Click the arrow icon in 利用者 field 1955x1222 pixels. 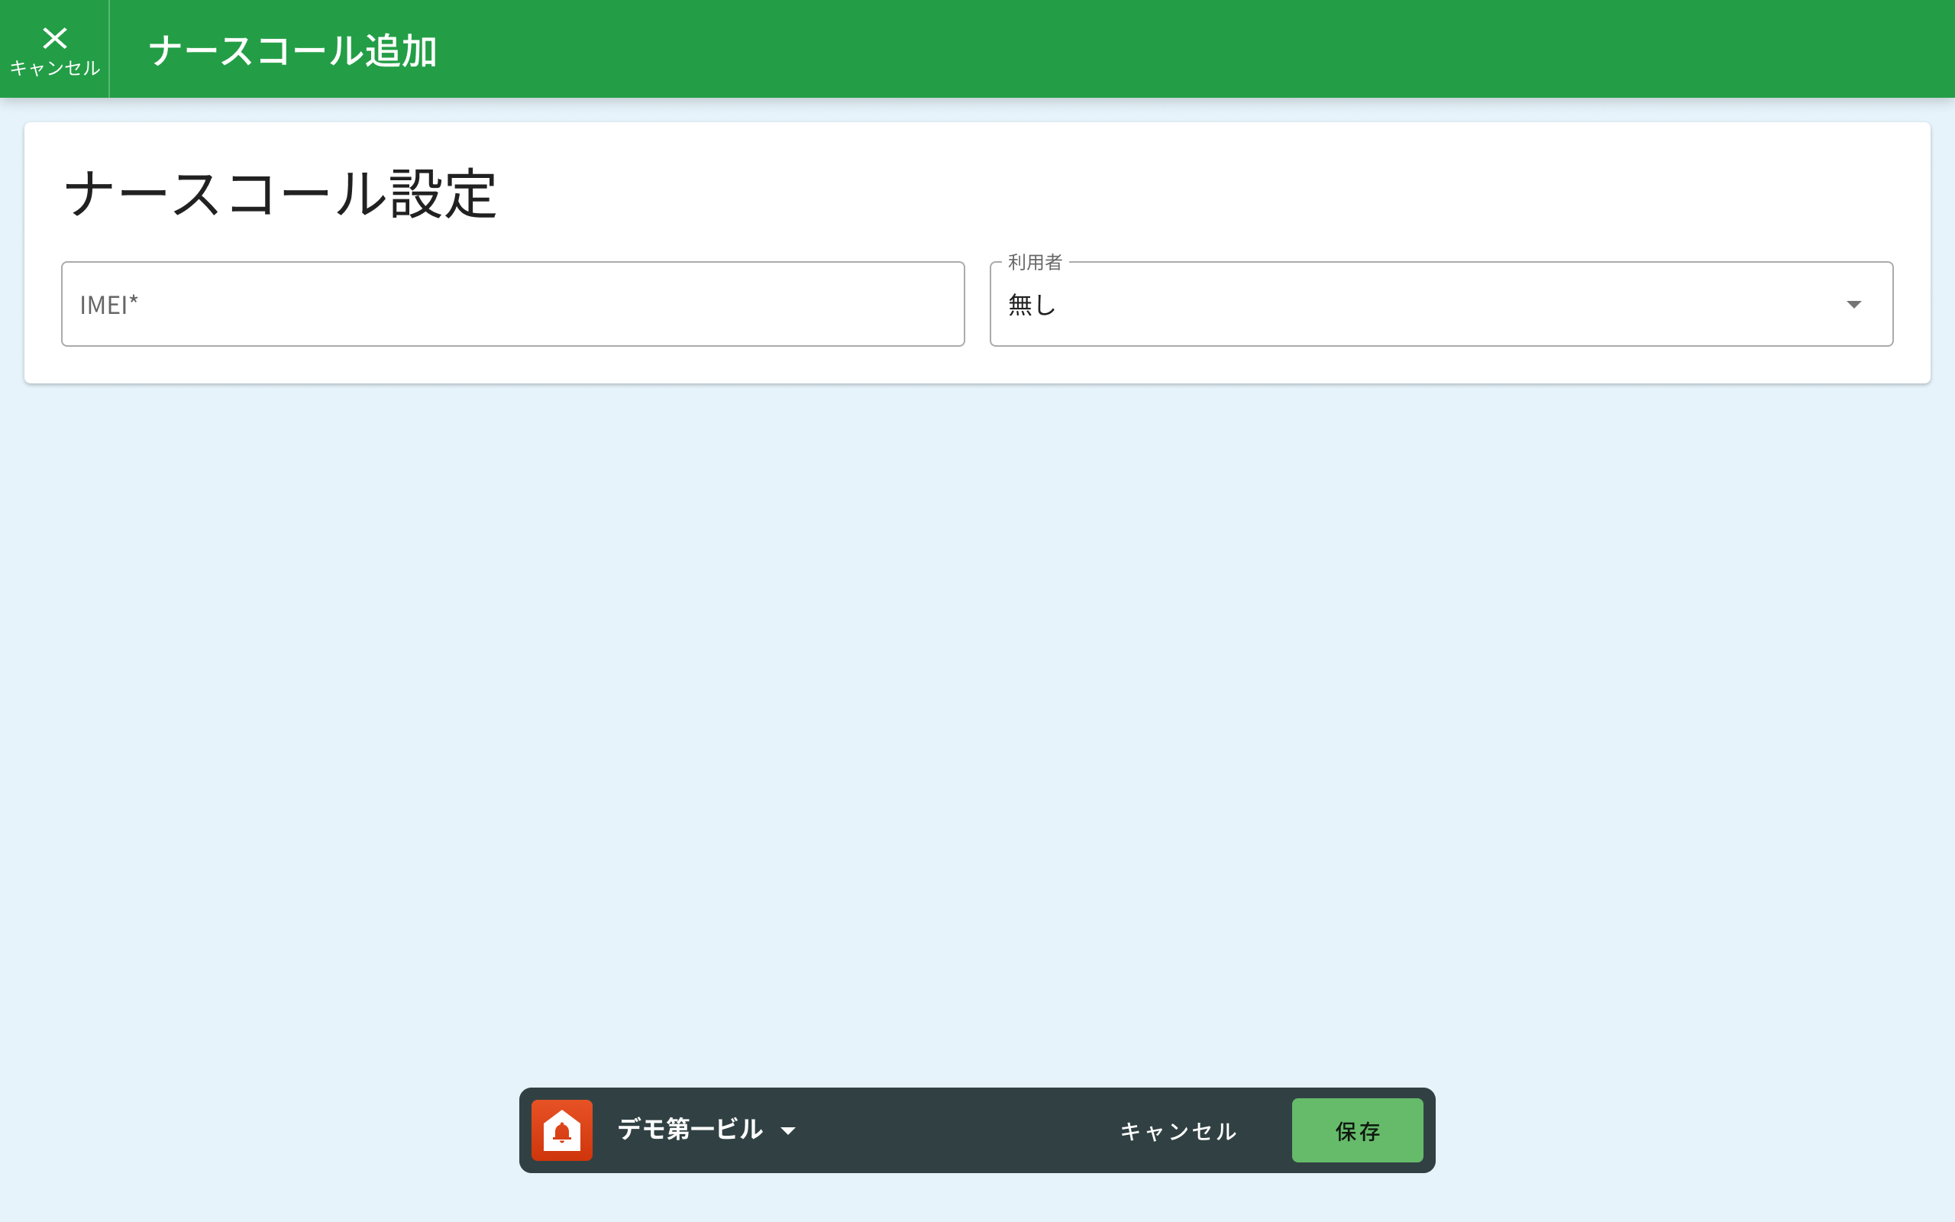[1853, 305]
